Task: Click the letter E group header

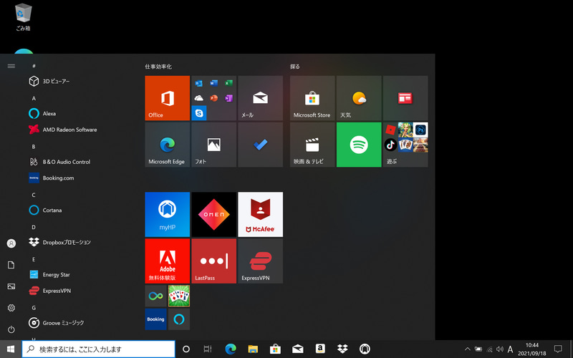Action: (x=34, y=259)
